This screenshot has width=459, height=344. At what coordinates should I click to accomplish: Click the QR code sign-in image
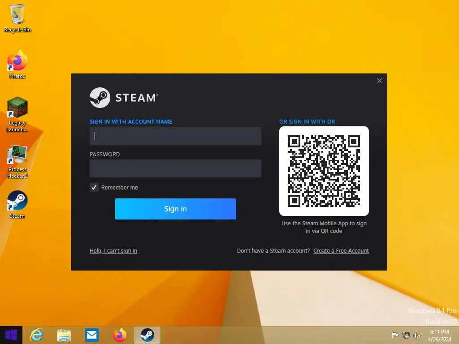pyautogui.click(x=324, y=171)
